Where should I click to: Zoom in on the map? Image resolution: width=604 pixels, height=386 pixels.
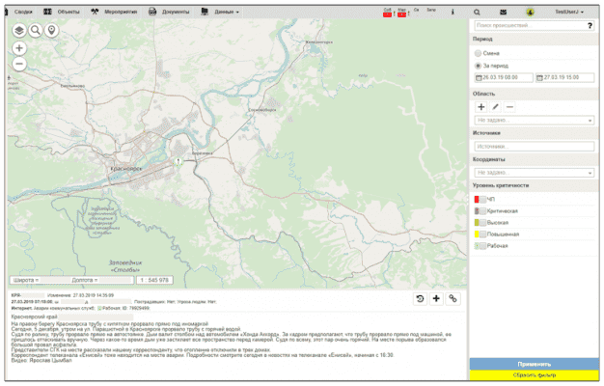pos(19,48)
